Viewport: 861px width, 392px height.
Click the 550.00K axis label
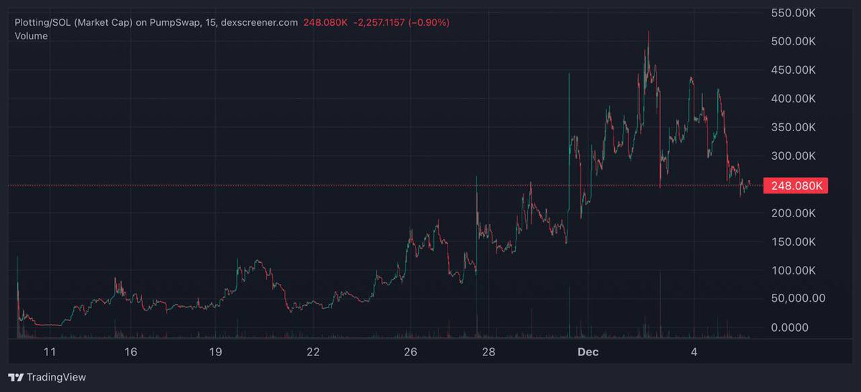[792, 13]
